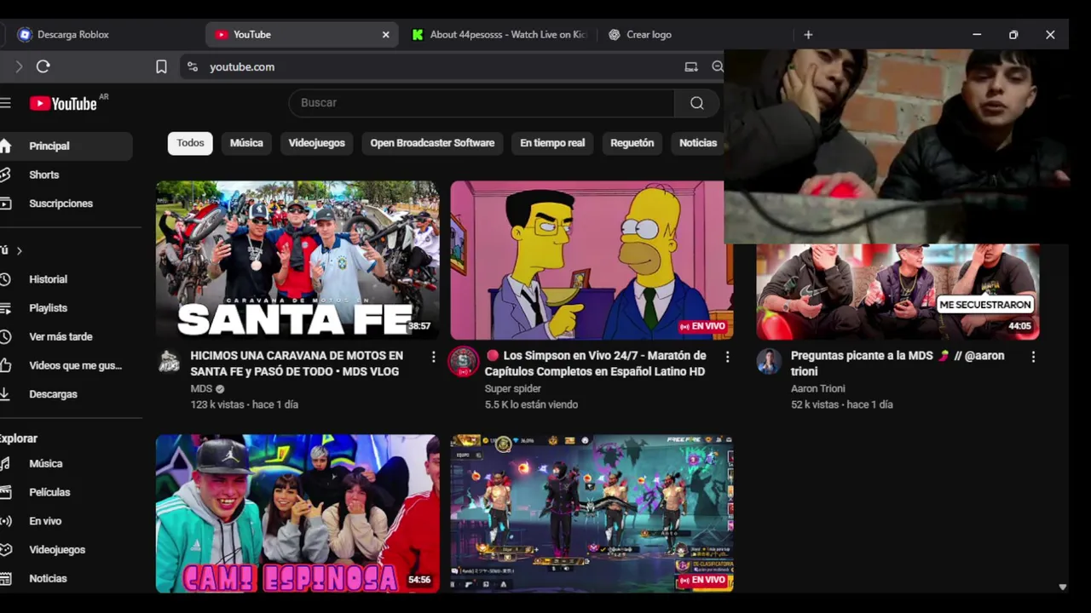
Task: Switch to the About 44pesosss Kick tab
Action: pyautogui.click(x=499, y=35)
